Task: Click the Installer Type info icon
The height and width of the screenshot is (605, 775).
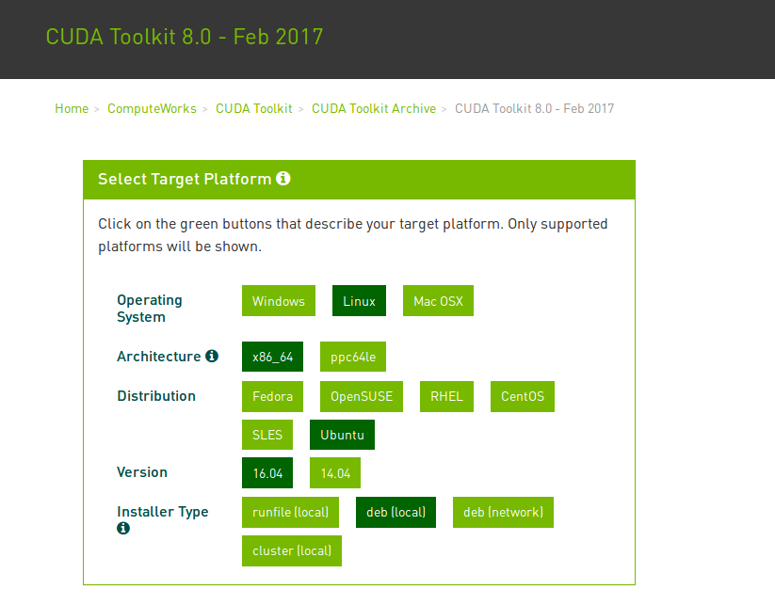Action: (123, 529)
